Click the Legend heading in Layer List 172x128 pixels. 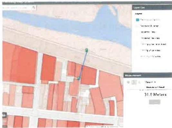139,14
